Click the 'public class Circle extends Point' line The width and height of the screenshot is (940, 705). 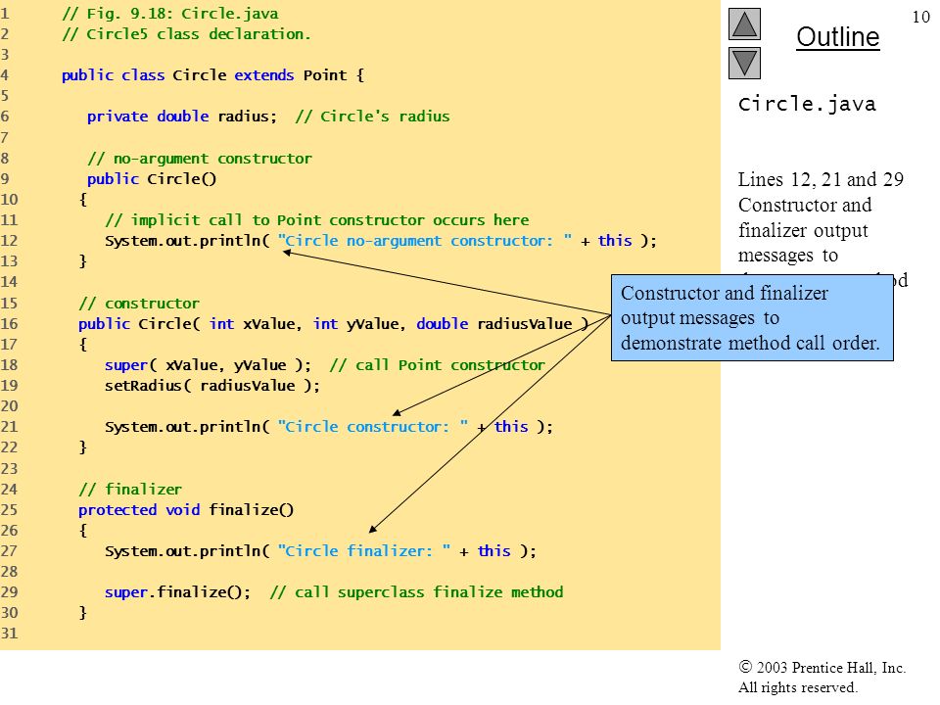pos(212,75)
